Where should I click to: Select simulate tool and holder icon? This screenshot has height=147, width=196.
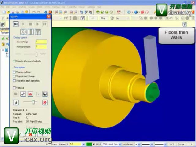point(31,32)
